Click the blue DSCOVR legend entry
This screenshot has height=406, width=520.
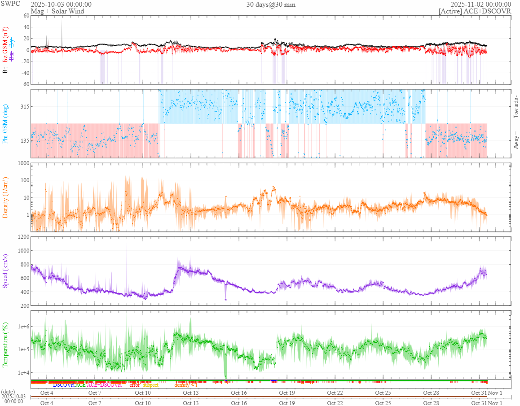[x=64, y=385]
